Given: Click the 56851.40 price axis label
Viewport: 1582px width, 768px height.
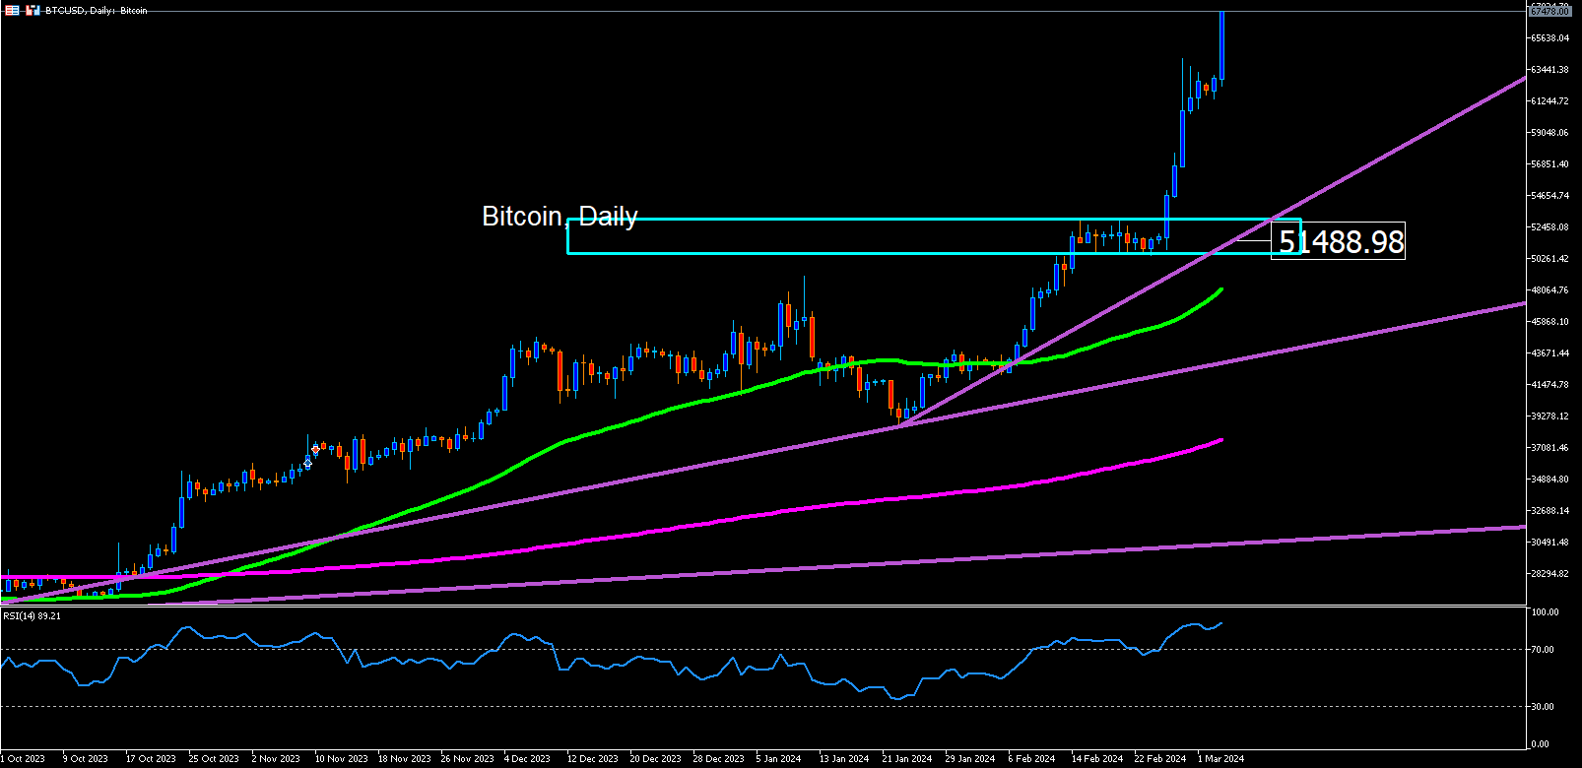Looking at the screenshot, I should (x=1549, y=164).
